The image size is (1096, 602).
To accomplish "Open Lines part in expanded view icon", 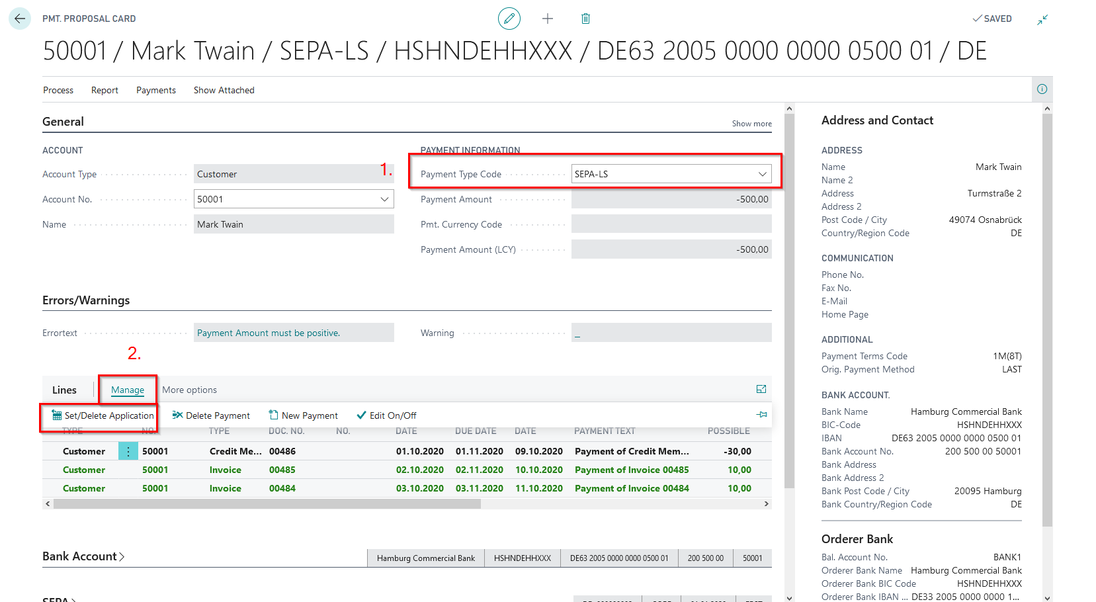I will click(x=761, y=389).
